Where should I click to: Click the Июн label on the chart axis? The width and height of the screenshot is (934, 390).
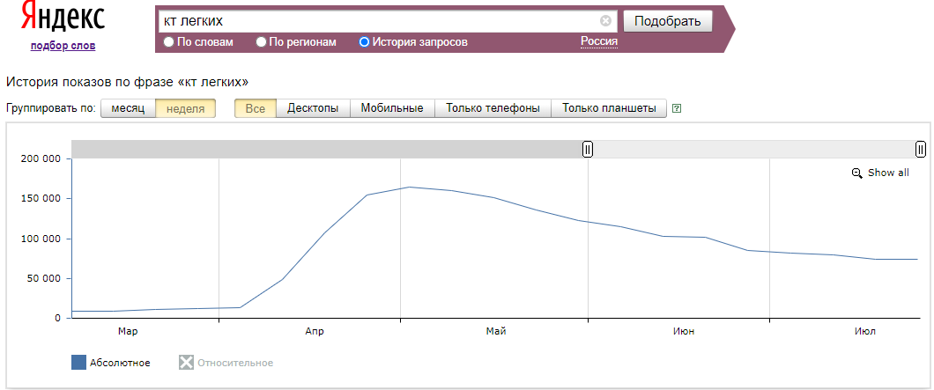[x=683, y=332]
